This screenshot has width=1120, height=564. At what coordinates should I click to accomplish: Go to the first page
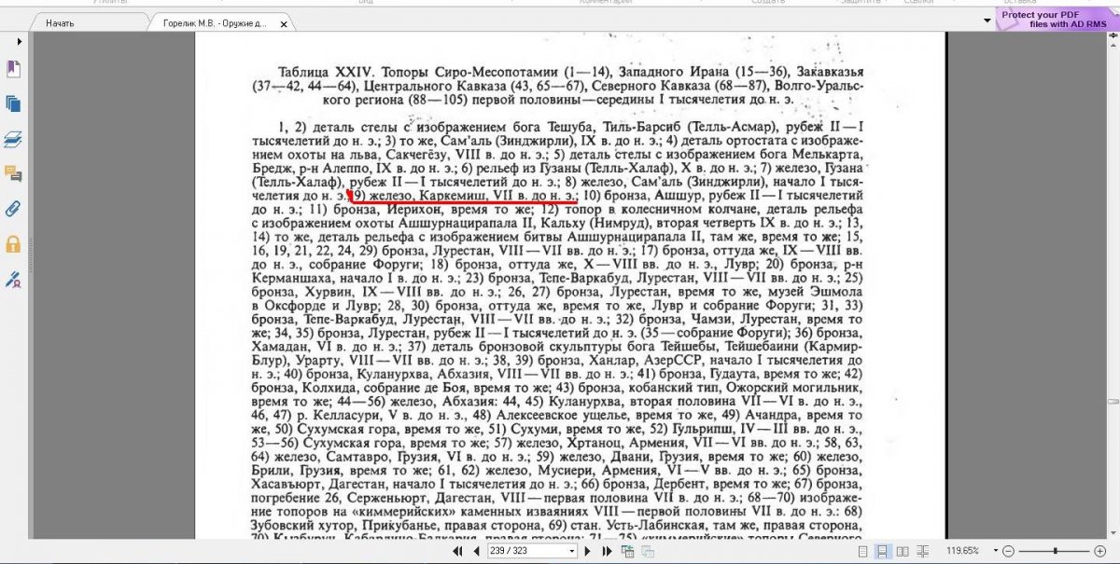pos(457,551)
